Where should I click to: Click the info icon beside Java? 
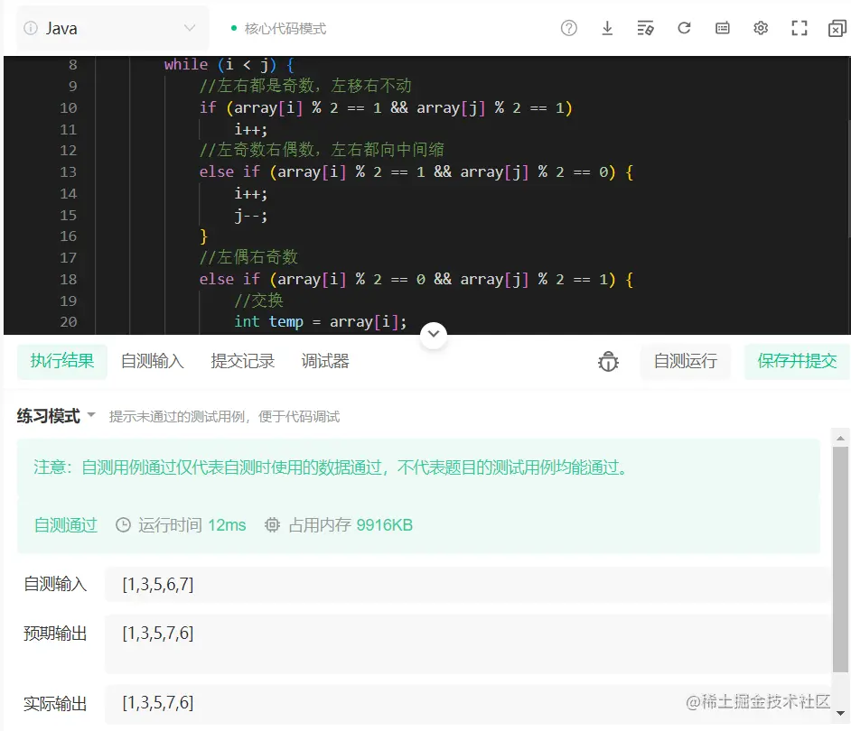31,28
